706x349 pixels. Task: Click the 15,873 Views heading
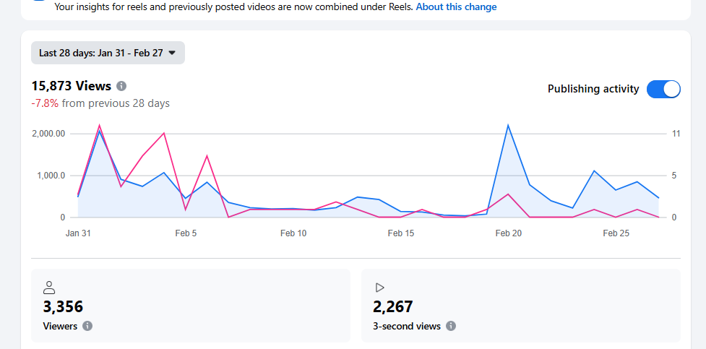point(71,86)
